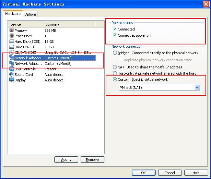Choose NAT radio button
The height and width of the screenshot is (179, 211).
115,67
